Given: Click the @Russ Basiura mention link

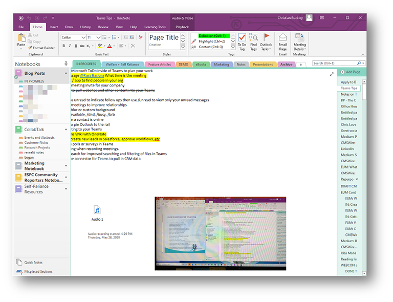Looking at the screenshot, I should [x=92, y=75].
